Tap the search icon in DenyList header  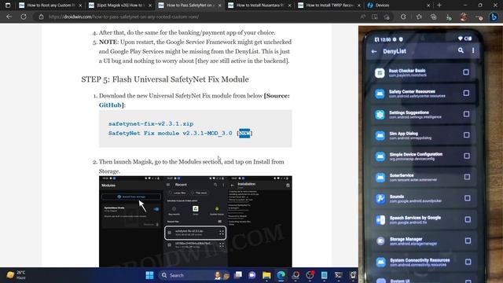pyautogui.click(x=461, y=50)
